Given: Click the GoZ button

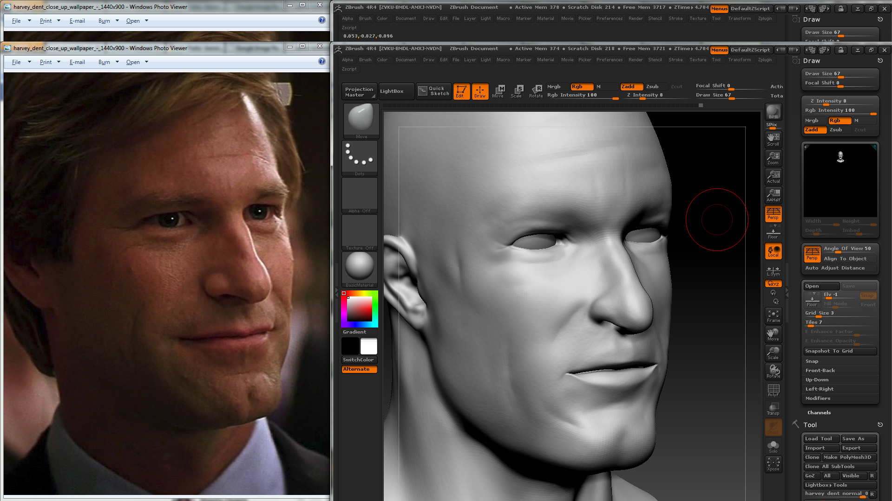Looking at the screenshot, I should 811,476.
